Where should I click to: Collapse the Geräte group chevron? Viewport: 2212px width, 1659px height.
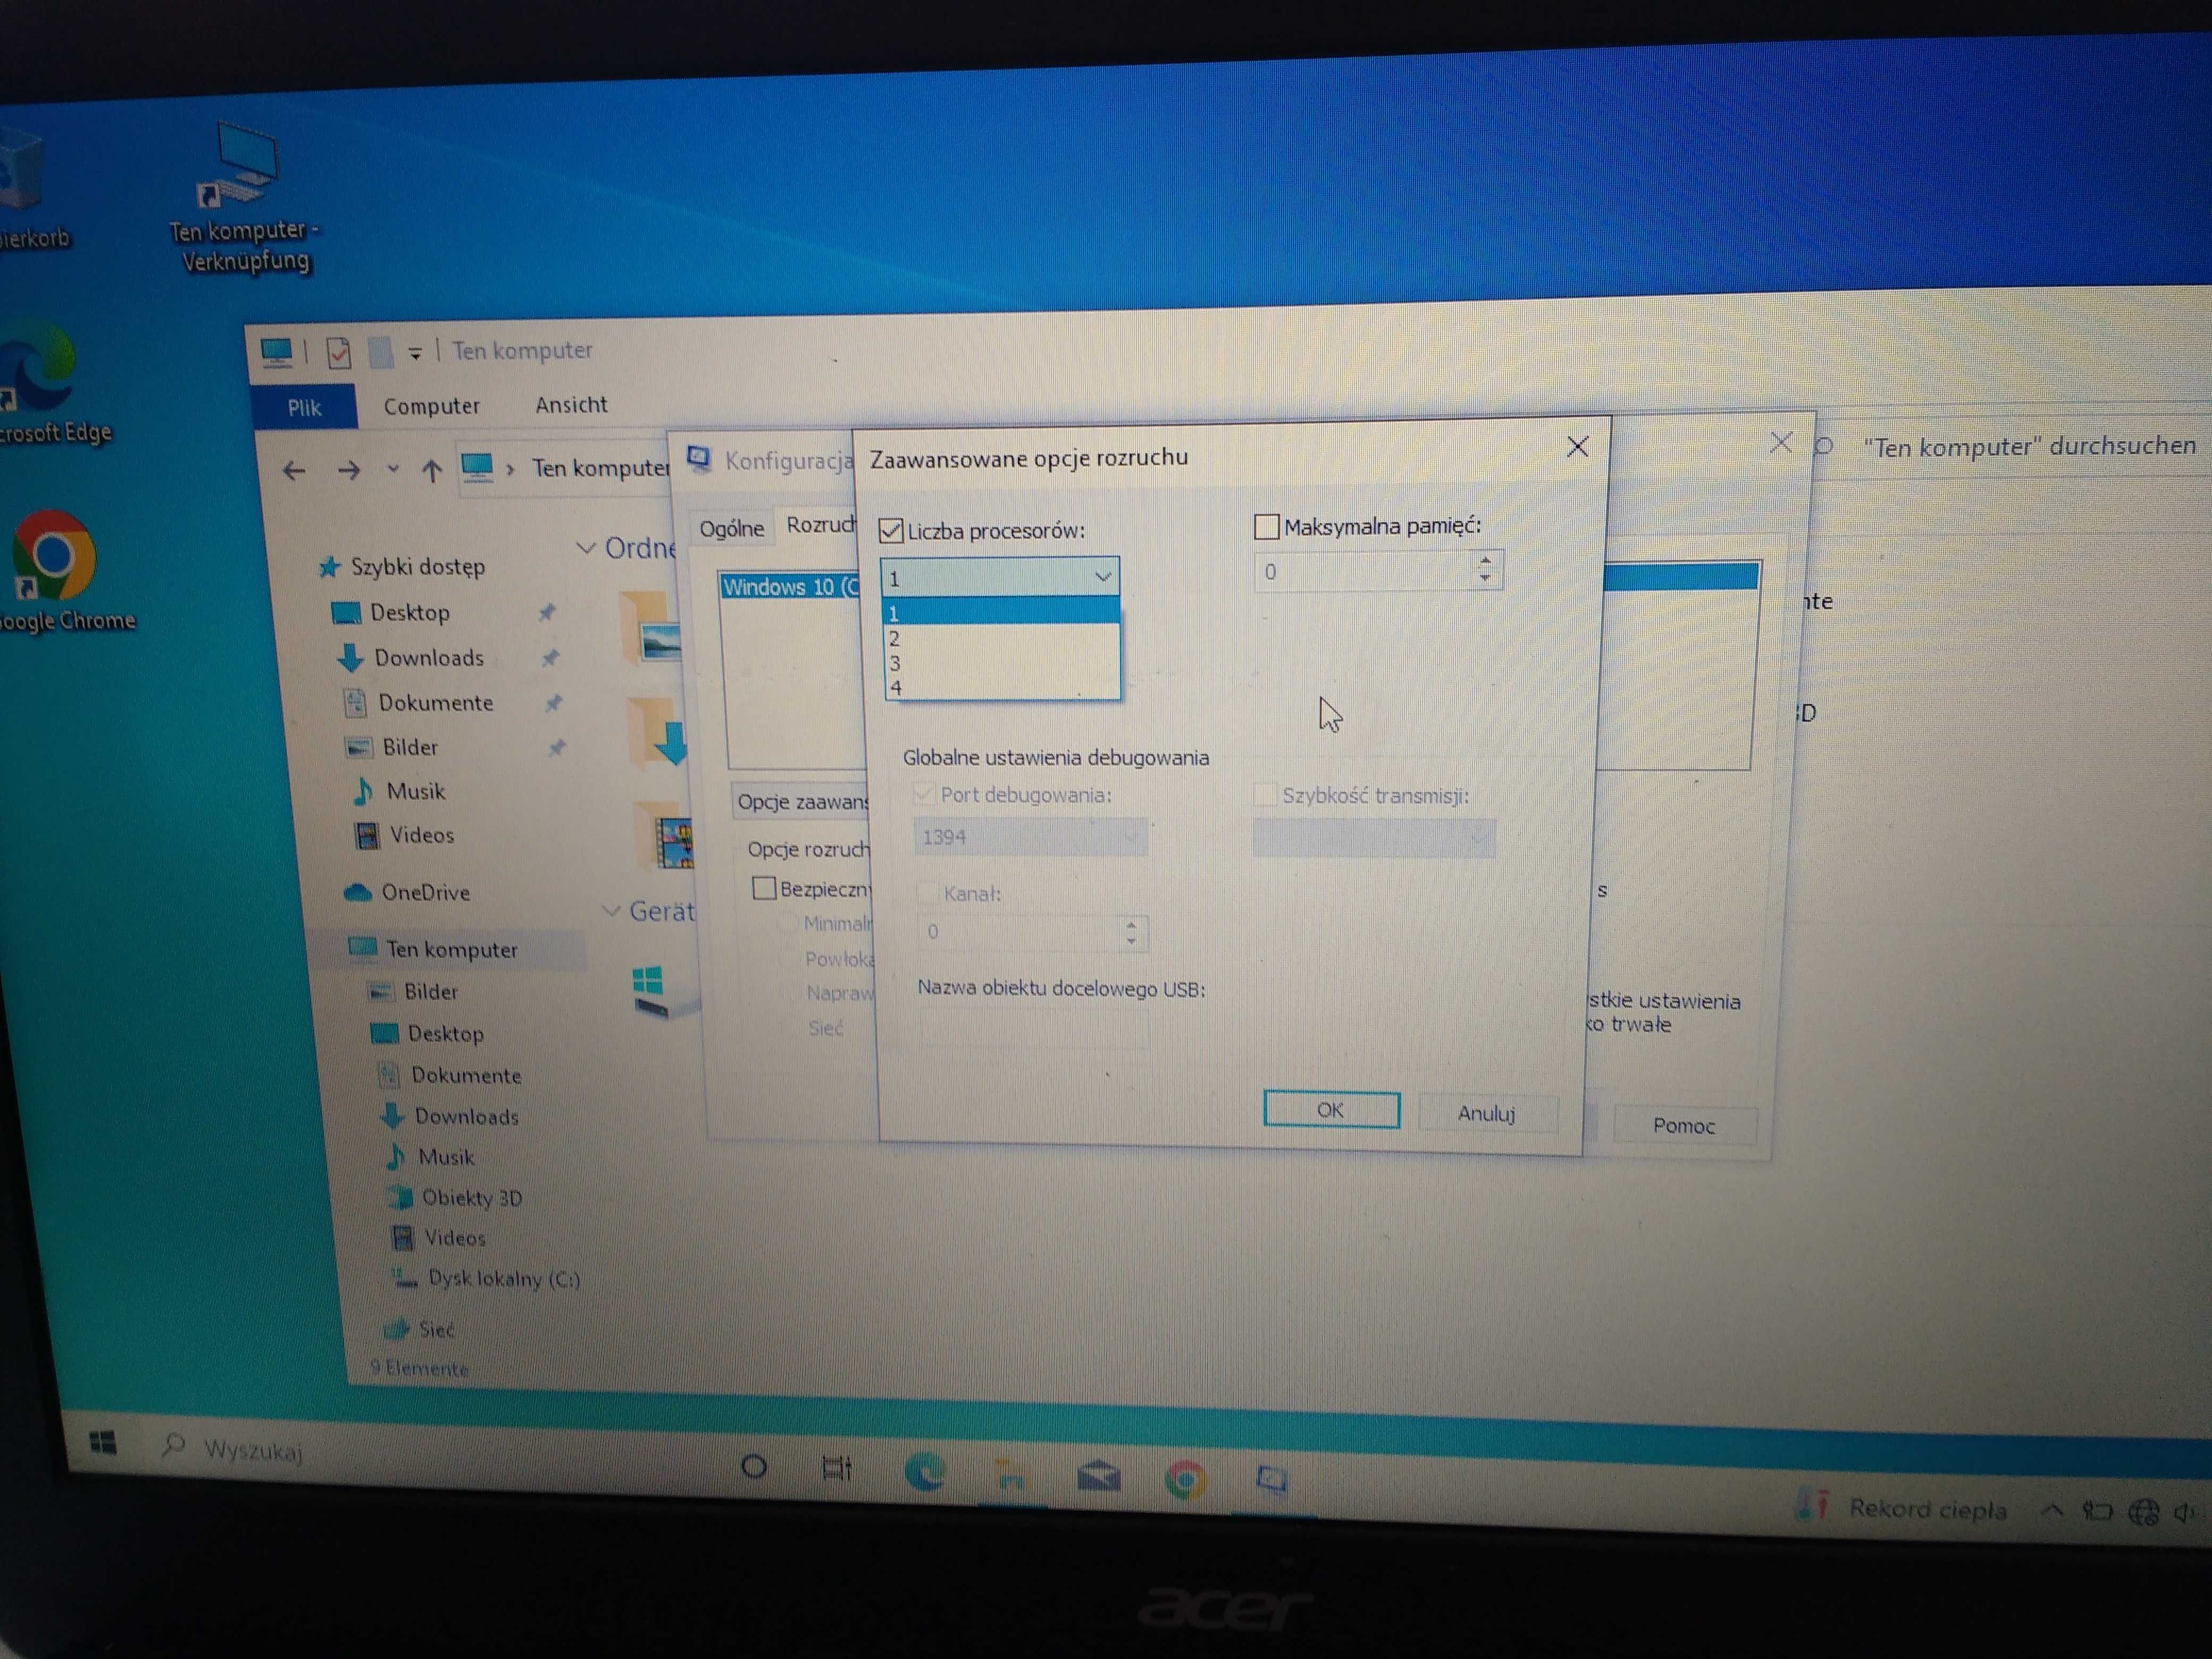(x=611, y=911)
